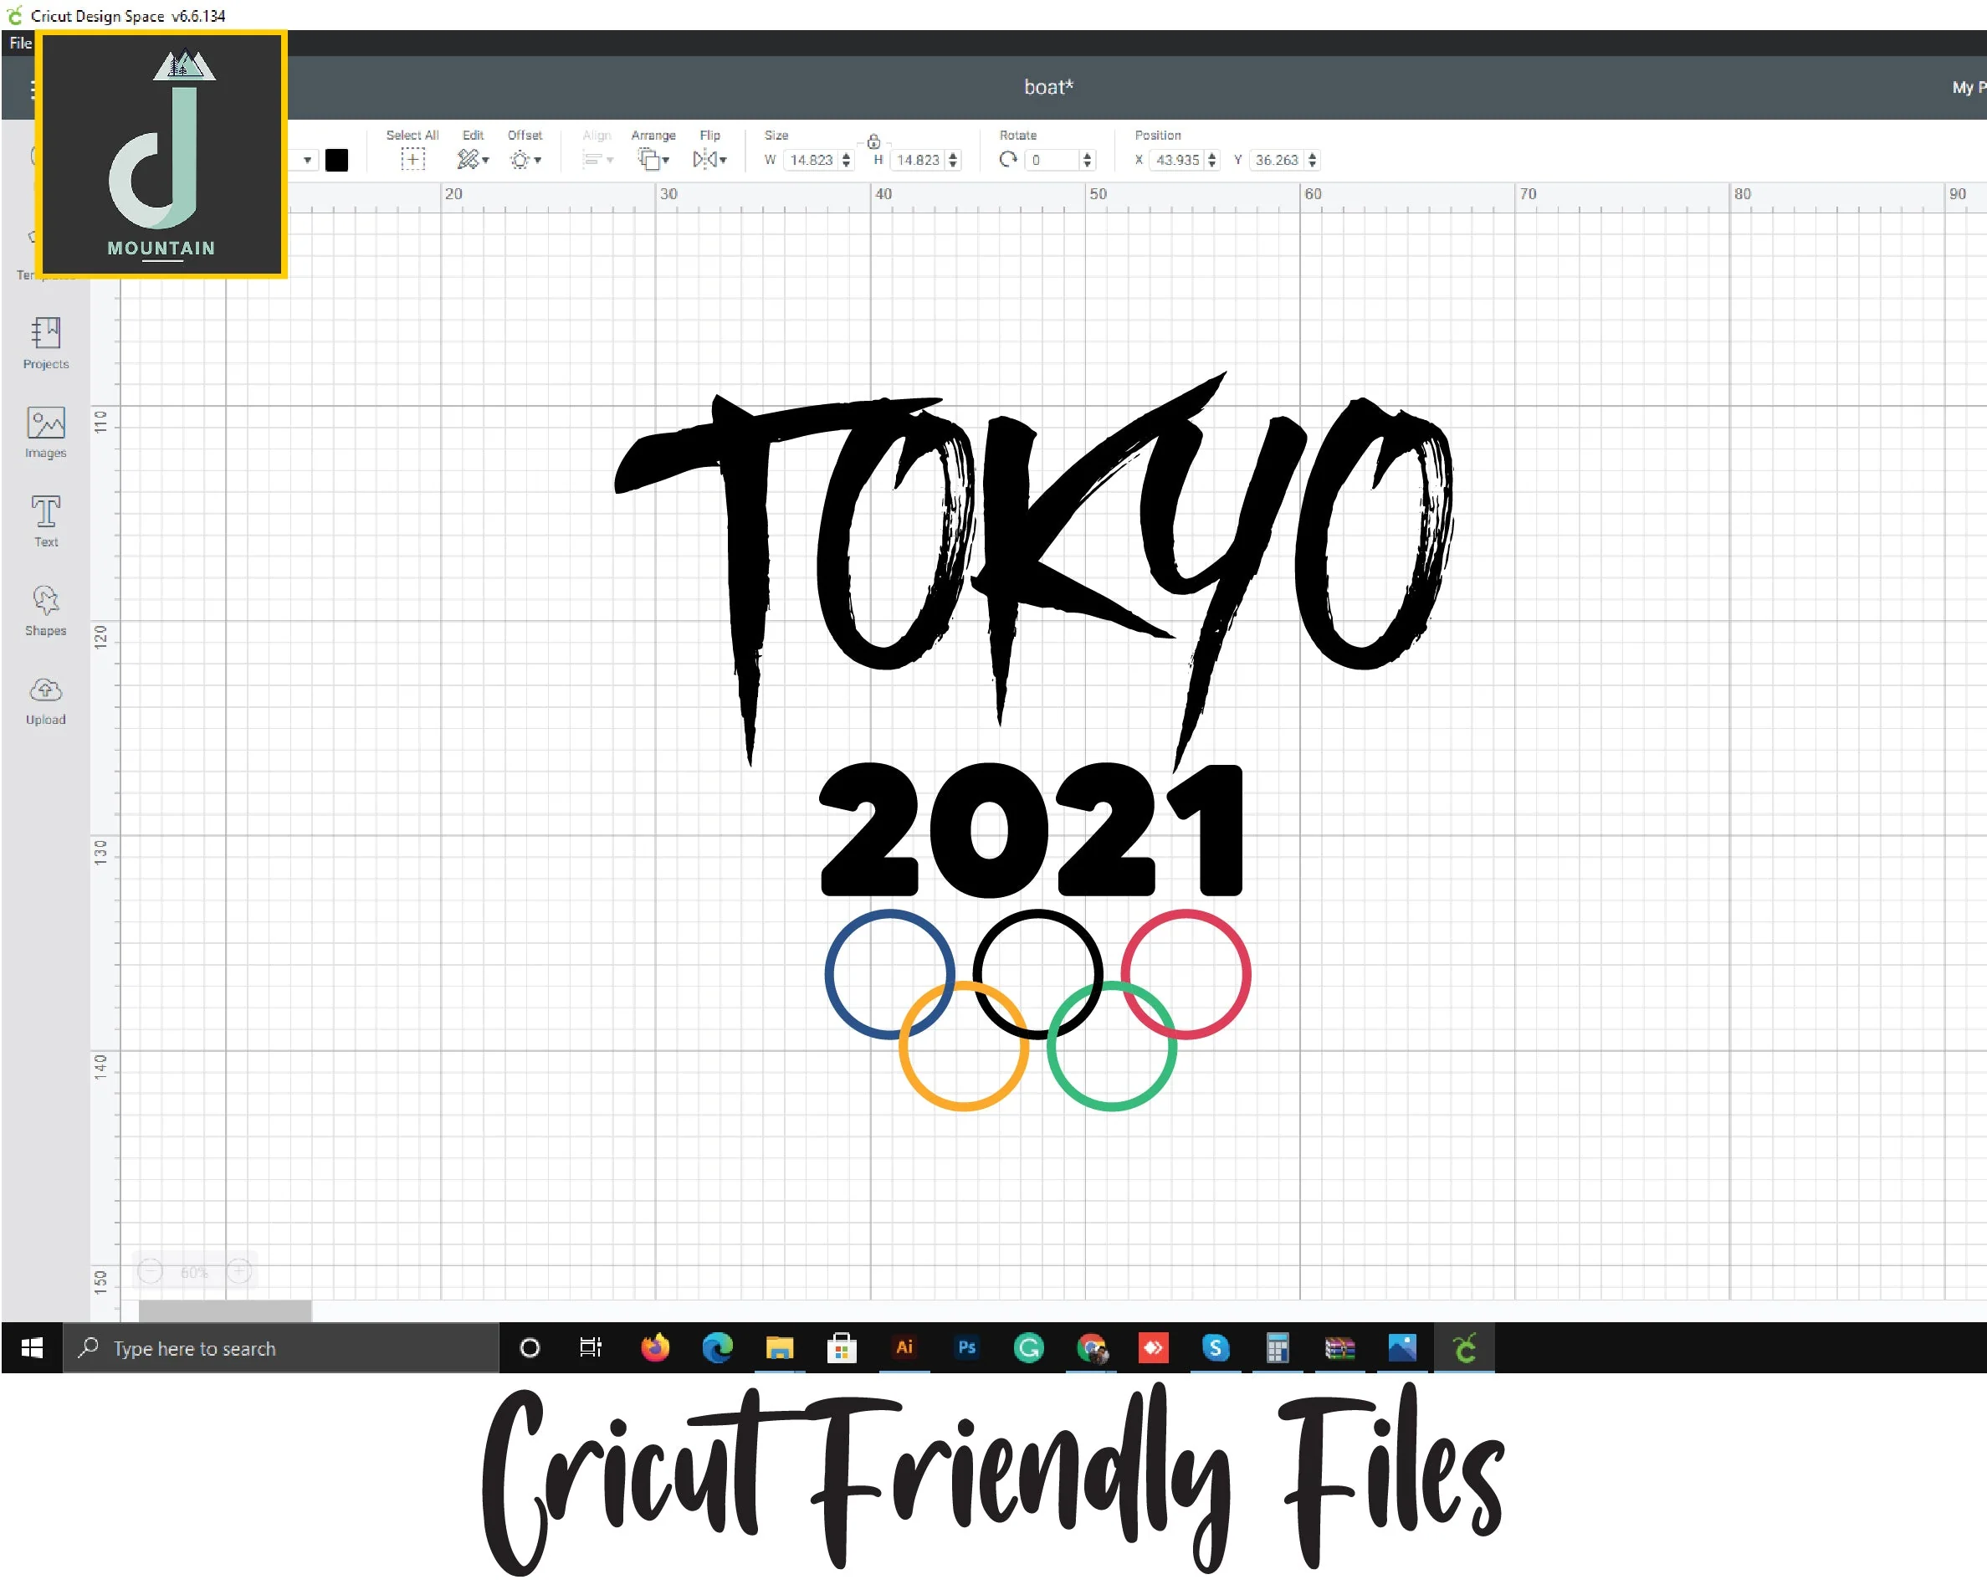This screenshot has height=1590, width=1987.
Task: Open the Images library
Action: click(45, 431)
